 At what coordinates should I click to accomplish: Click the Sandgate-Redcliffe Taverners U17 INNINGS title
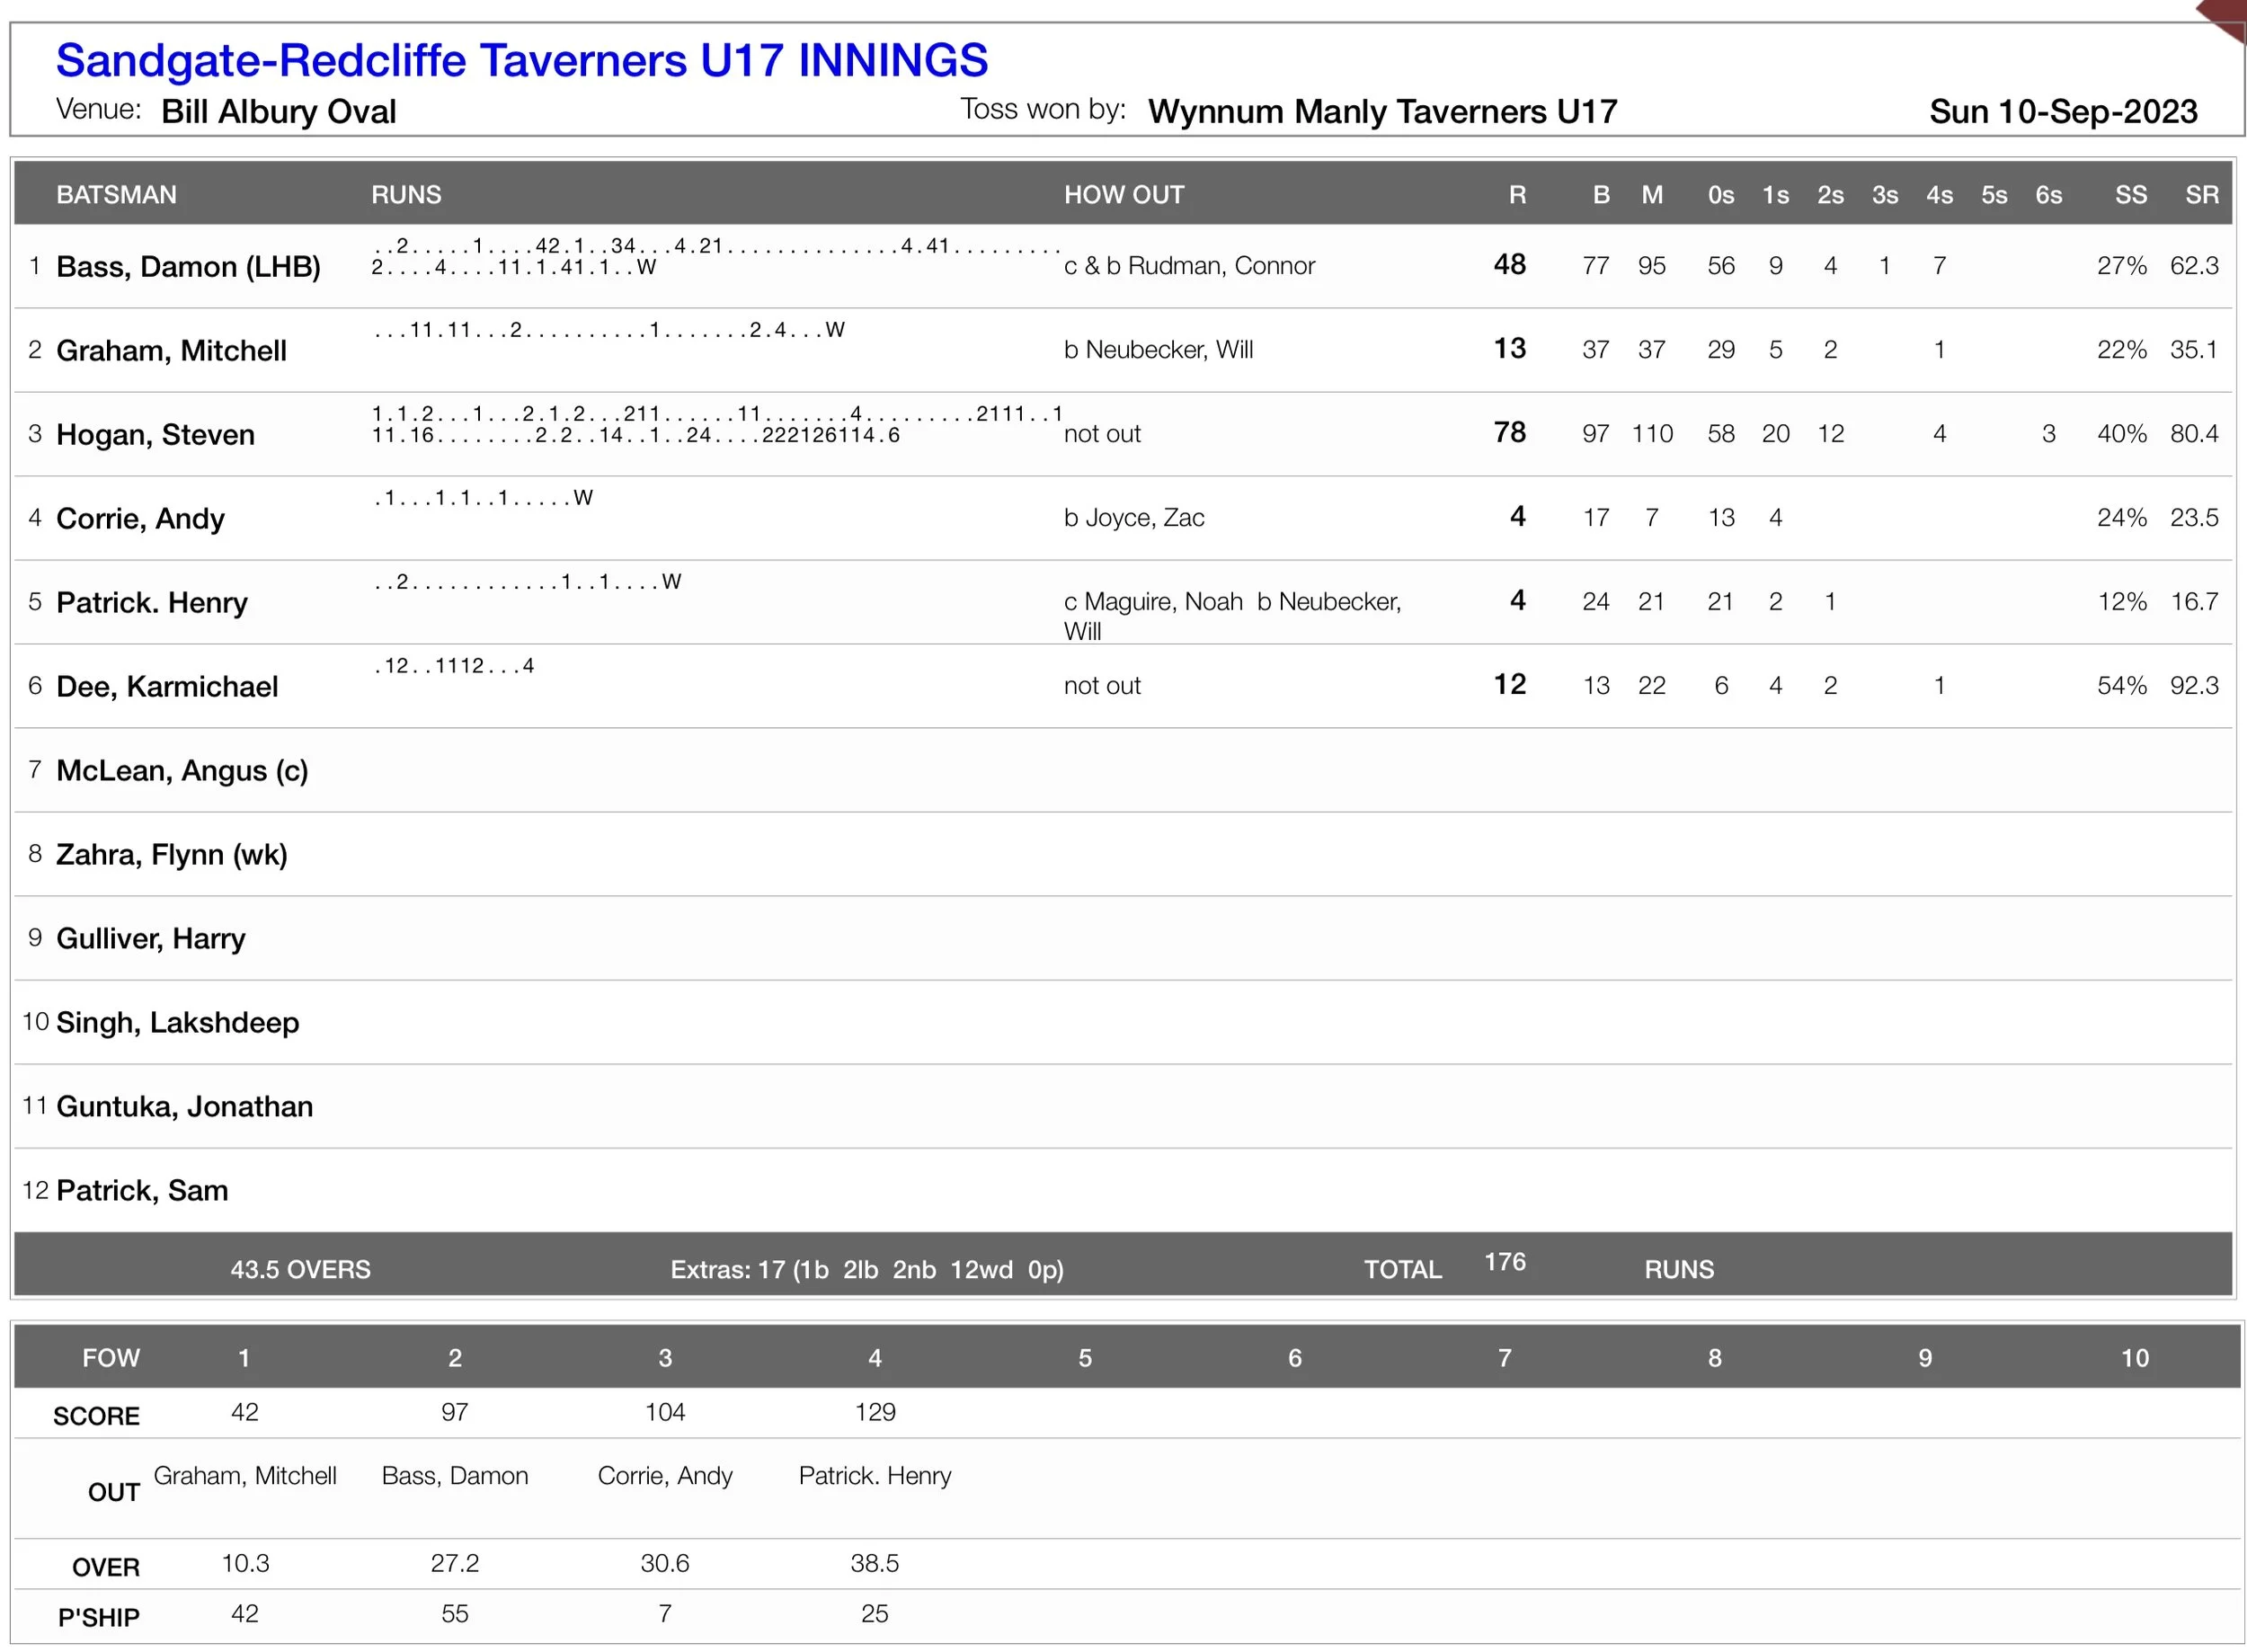[x=521, y=60]
